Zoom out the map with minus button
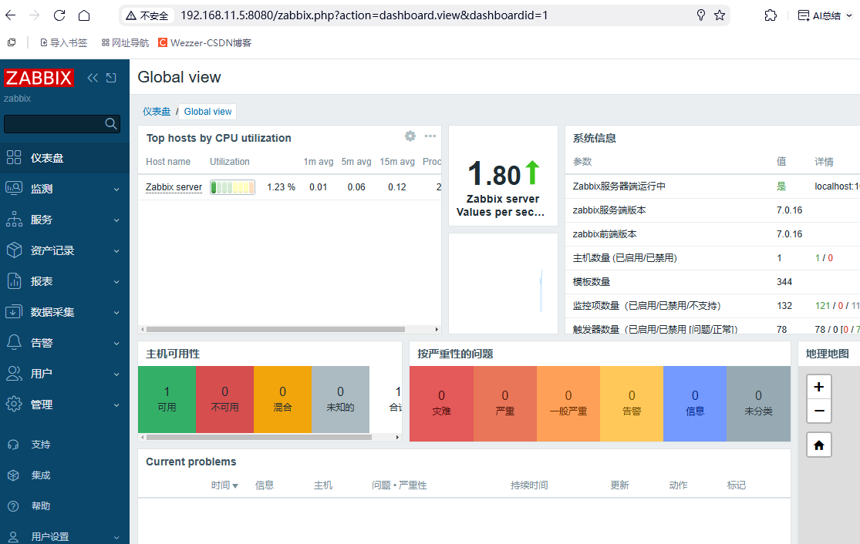The height and width of the screenshot is (544, 860). 819,411
